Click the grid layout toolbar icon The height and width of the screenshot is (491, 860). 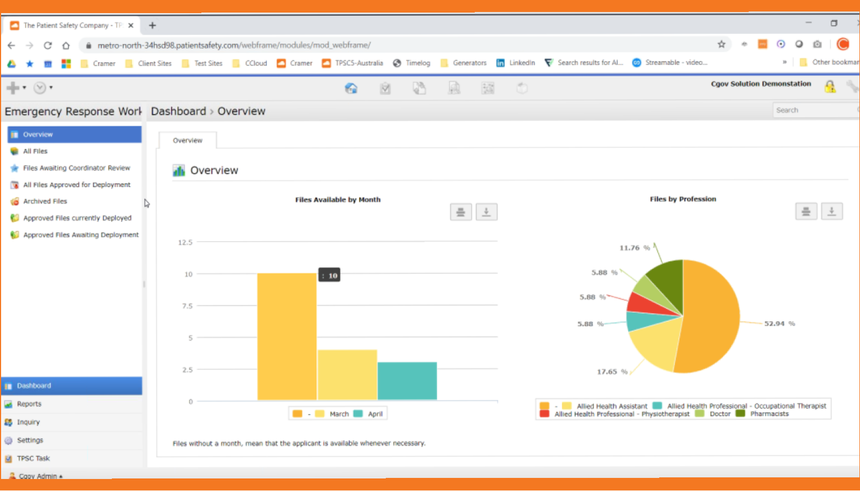coord(488,88)
